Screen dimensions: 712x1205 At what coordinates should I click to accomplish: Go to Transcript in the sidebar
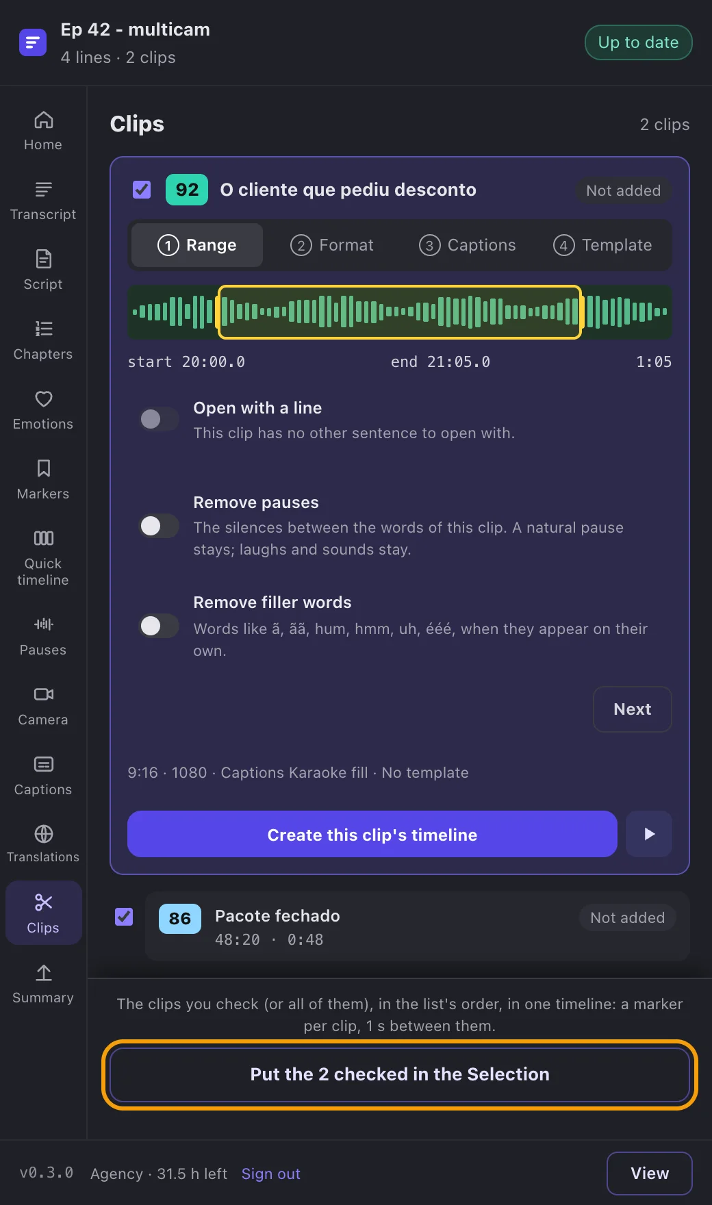(43, 201)
